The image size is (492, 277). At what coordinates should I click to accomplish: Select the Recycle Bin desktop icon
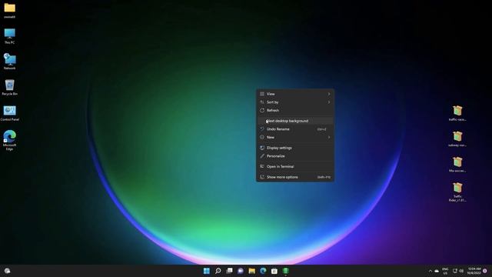[10, 87]
